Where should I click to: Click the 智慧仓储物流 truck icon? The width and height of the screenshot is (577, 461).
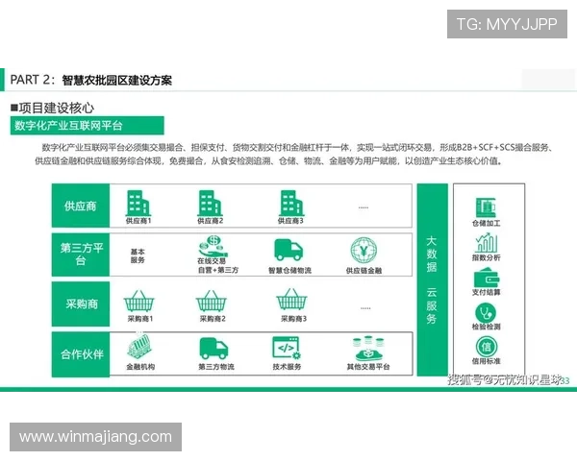tap(288, 250)
